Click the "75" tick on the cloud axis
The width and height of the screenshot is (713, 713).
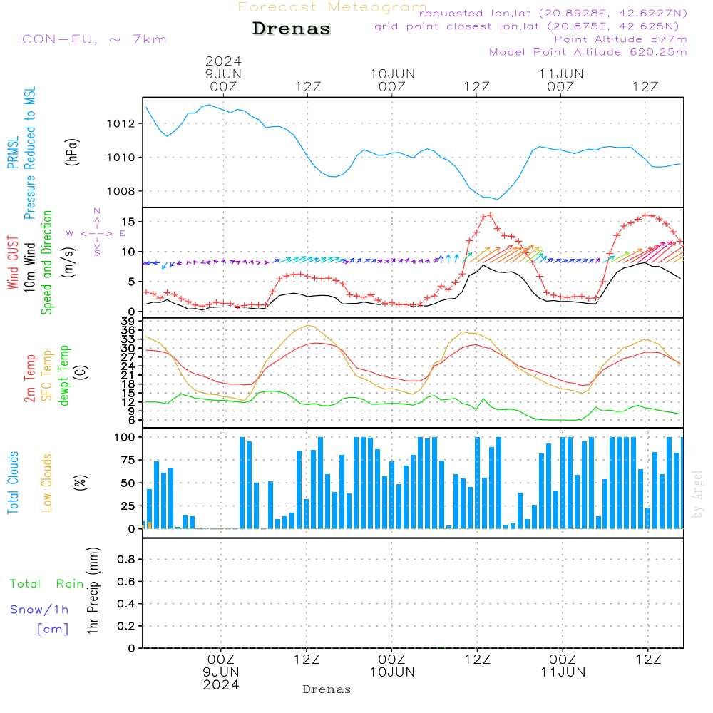pos(128,460)
